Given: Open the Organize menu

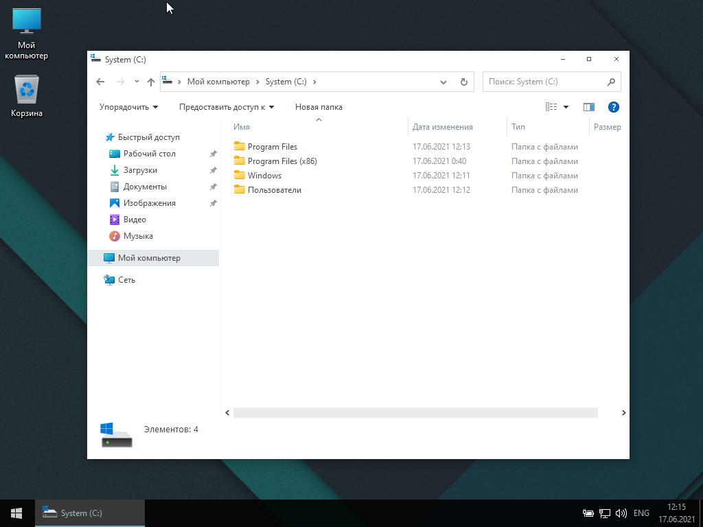Looking at the screenshot, I should click(128, 107).
